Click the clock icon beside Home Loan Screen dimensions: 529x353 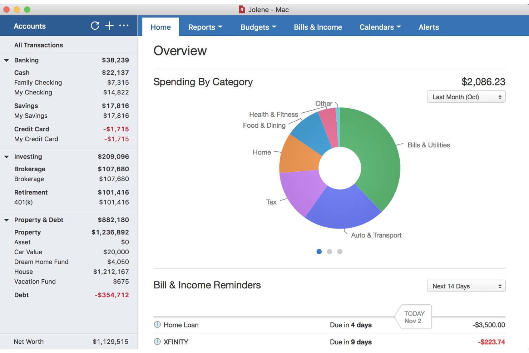coord(157,324)
